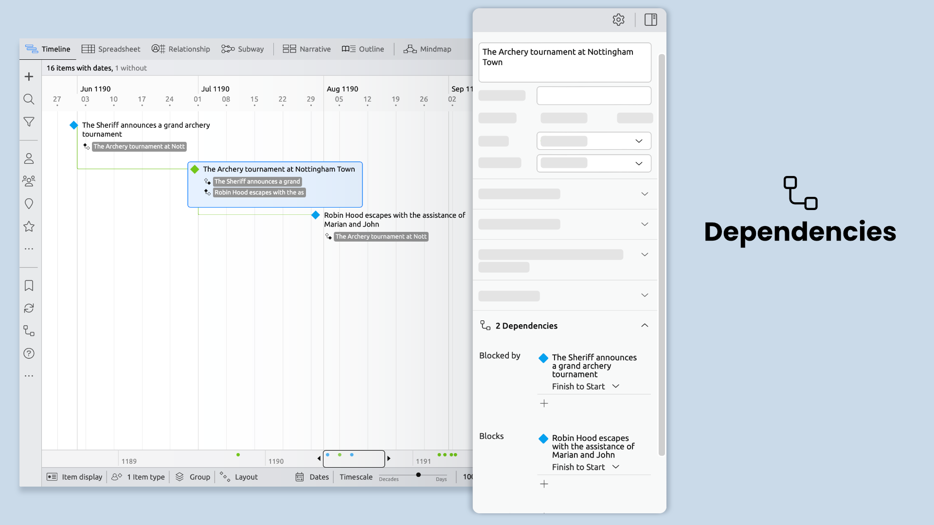Open the single person character icon
Image resolution: width=934 pixels, height=525 pixels.
pos(29,158)
